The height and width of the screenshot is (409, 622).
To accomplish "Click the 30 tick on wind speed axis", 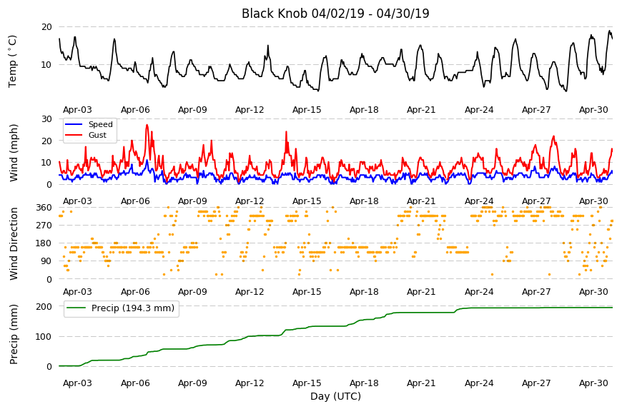I will tap(46, 119).
